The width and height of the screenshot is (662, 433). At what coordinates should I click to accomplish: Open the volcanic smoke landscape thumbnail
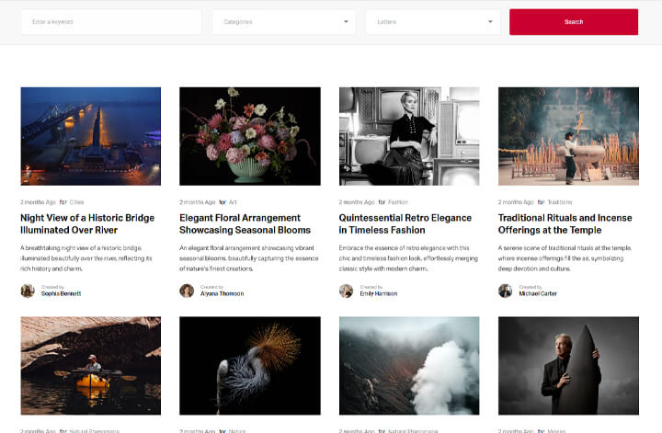[x=409, y=366]
